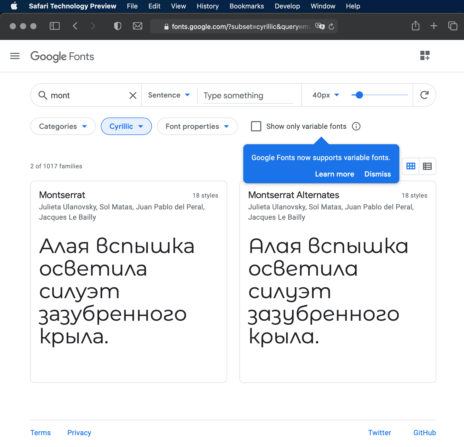464x447 pixels.
Task: Show the tab overview
Action: click(x=453, y=26)
